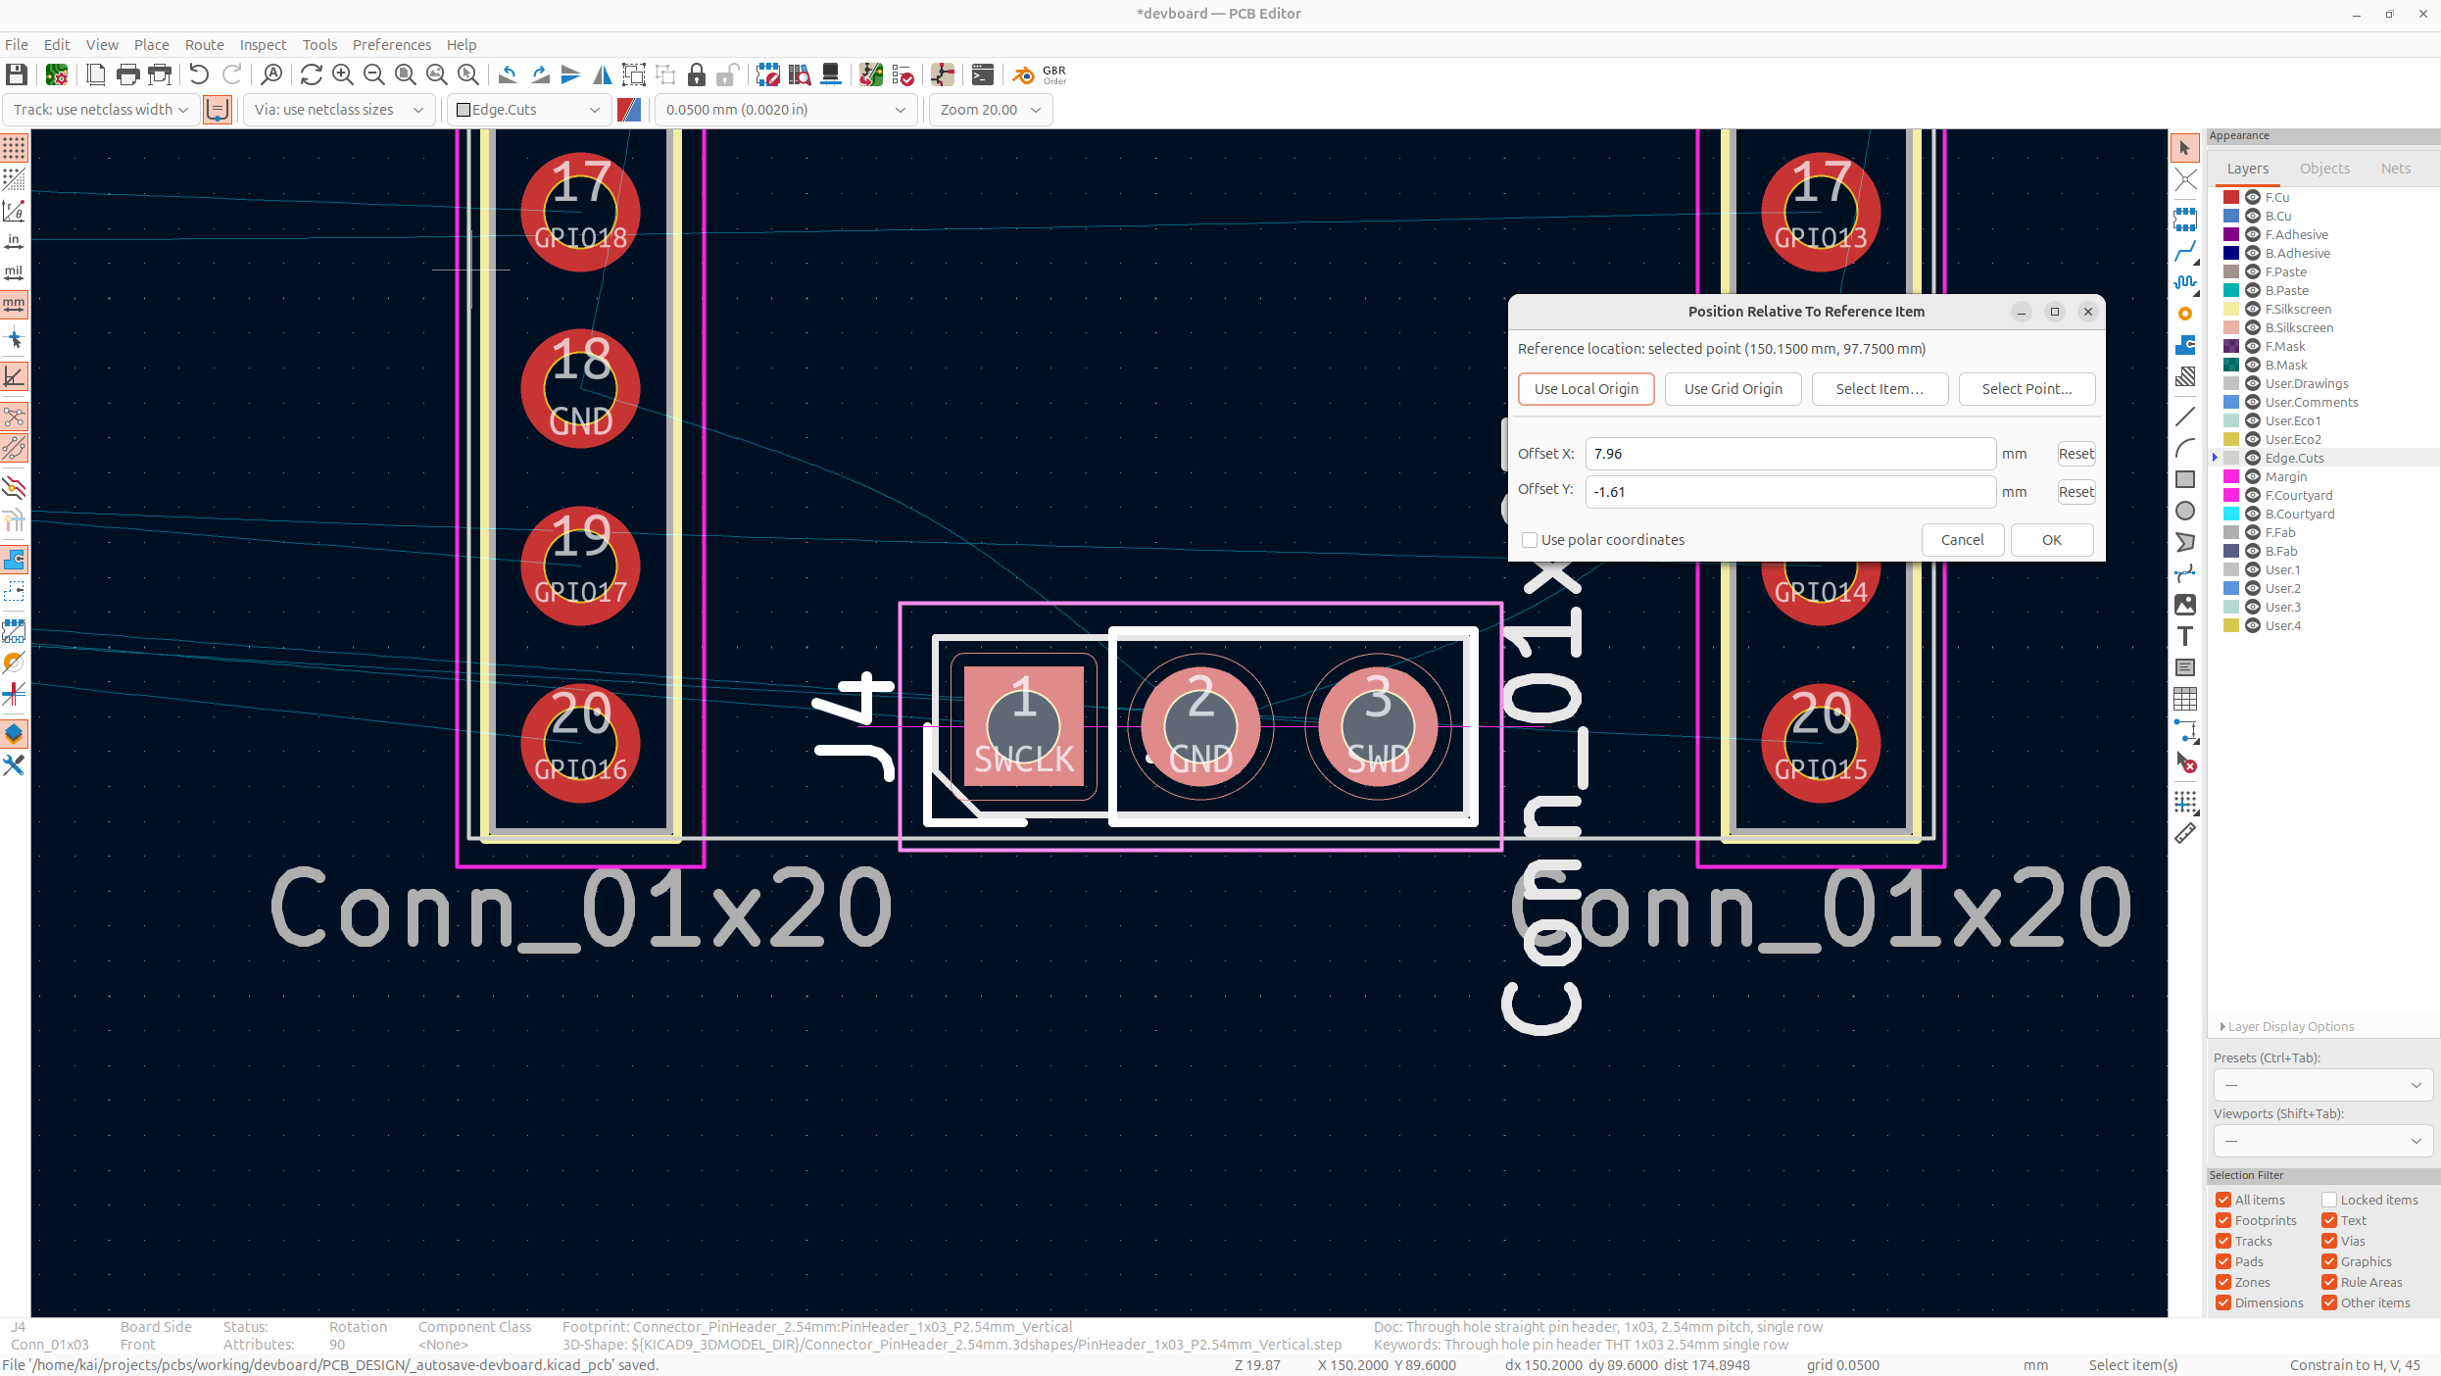Open the Zoom 20.00 dropdown
The width and height of the screenshot is (2441, 1376).
coord(990,110)
